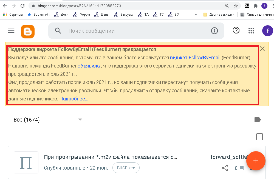Click the orange Blogger logo
The height and width of the screenshot is (180, 274).
point(28,31)
